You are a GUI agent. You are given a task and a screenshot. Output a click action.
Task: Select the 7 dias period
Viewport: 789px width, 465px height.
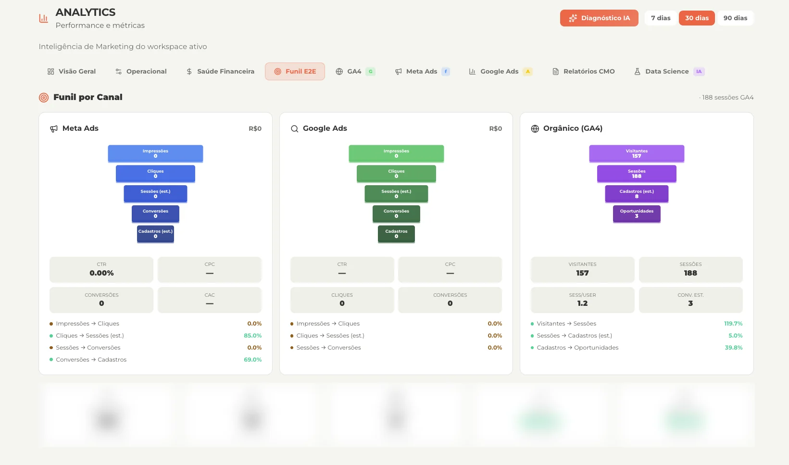(x=661, y=18)
